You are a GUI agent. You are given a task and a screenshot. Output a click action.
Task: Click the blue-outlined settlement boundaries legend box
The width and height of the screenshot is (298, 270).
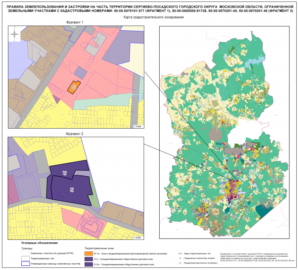[x=25, y=264]
